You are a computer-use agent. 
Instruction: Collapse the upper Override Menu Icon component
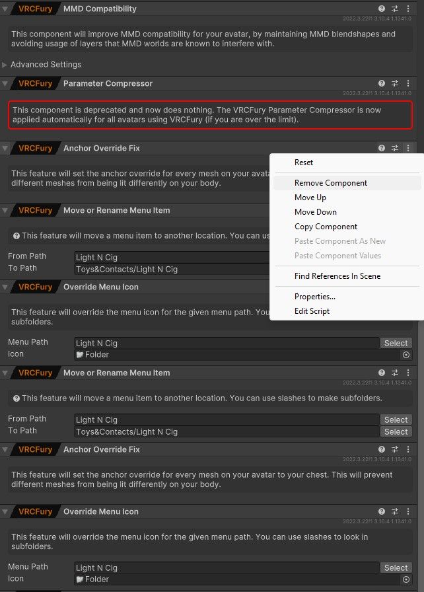[5, 287]
